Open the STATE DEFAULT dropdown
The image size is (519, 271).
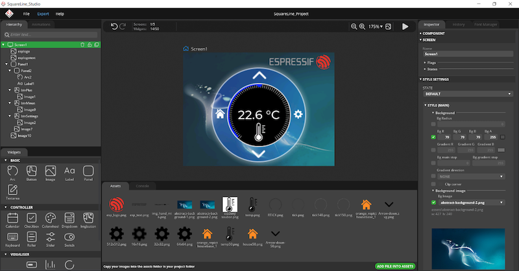(x=466, y=94)
